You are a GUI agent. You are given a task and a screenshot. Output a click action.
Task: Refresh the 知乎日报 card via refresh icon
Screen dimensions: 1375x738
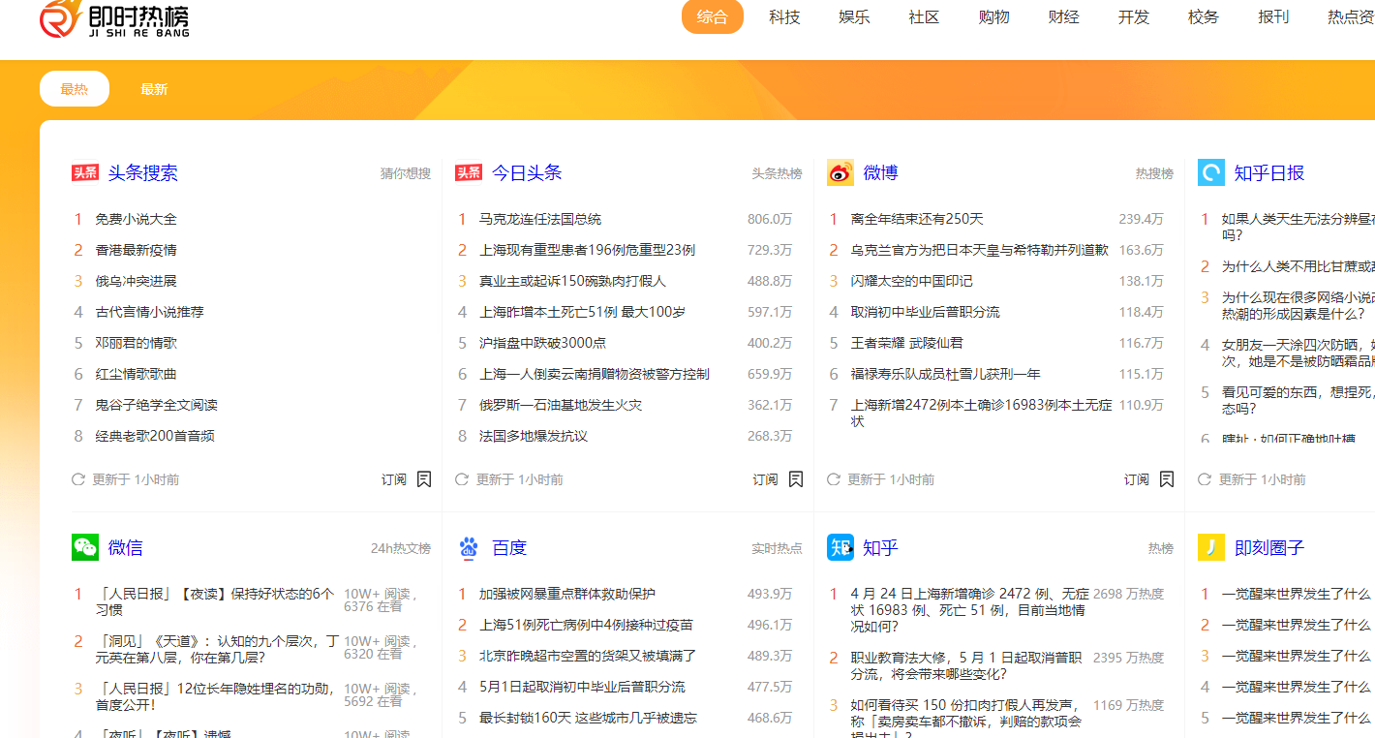[1205, 479]
